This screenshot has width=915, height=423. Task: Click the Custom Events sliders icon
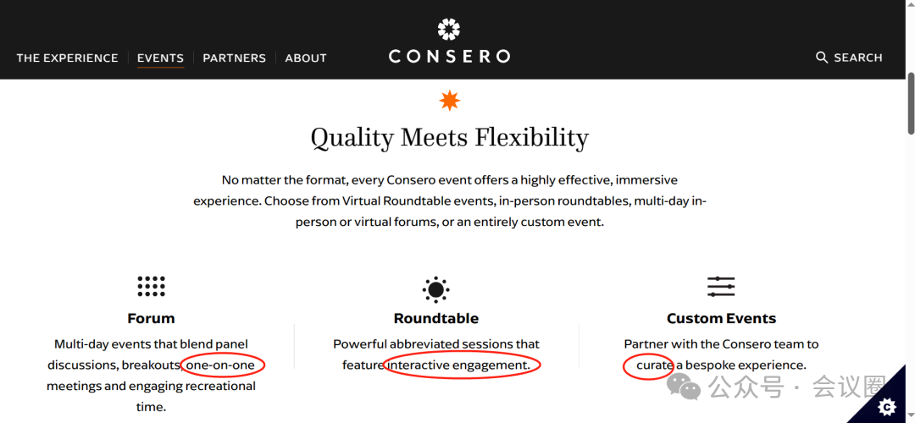tap(721, 287)
